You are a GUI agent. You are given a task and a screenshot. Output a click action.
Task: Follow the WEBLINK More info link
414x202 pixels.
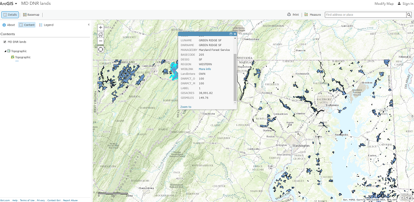pyautogui.click(x=205, y=69)
